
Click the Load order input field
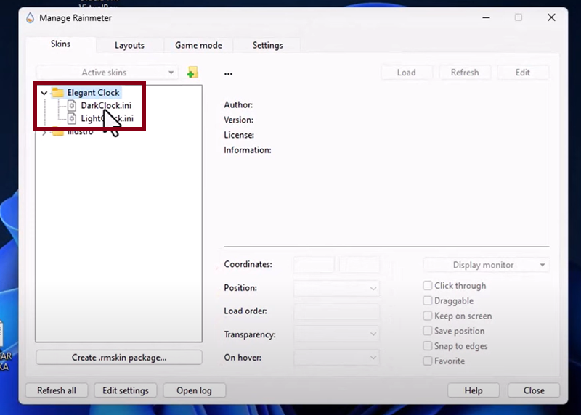336,311
